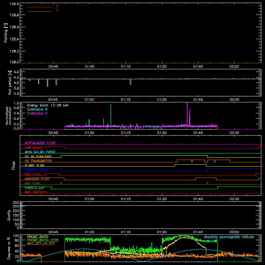Click the GAP_FLAG label
This screenshot has height=265, width=265.
point(33,147)
